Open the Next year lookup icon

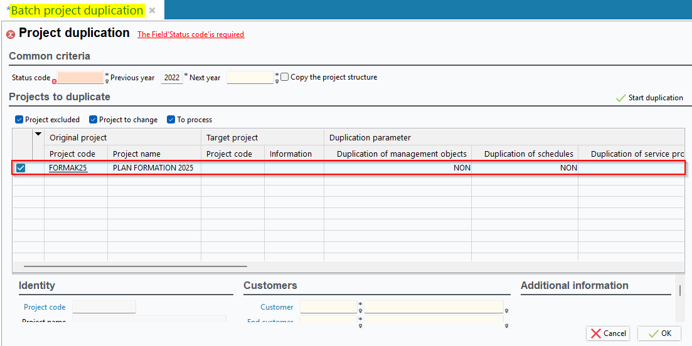point(277,81)
